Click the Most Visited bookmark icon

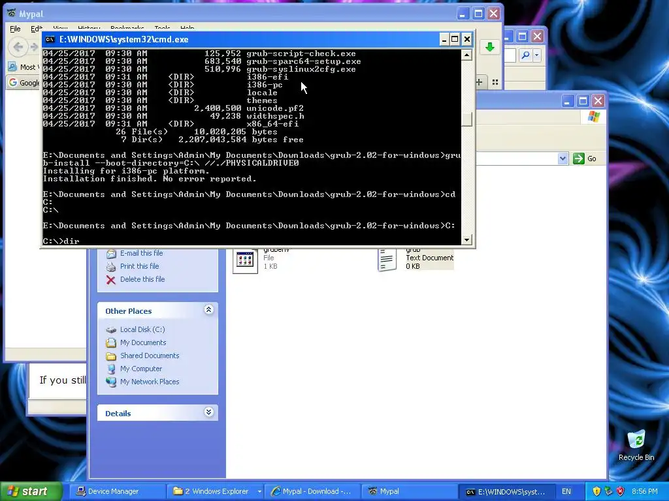pos(13,67)
